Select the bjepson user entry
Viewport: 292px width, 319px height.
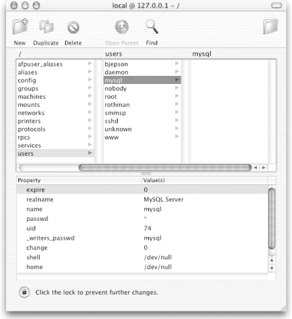(x=142, y=64)
